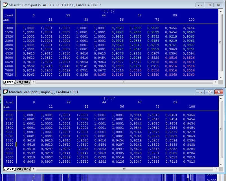Click the horizontal scrollbar thumb in the Original window
Screen dimensions: 226x181
pos(124,169)
